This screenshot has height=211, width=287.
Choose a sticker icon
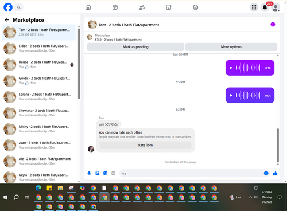coord(106,173)
